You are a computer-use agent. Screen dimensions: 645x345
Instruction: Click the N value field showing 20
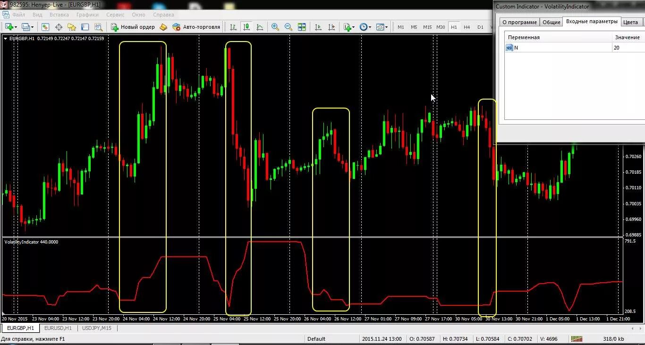click(x=628, y=48)
